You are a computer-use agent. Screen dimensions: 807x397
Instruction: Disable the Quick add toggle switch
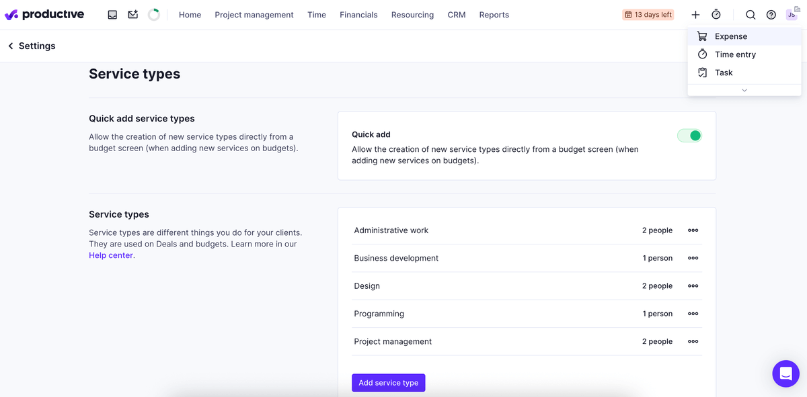pyautogui.click(x=689, y=135)
